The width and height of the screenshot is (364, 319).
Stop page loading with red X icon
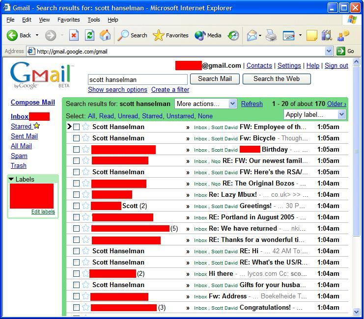(x=74, y=35)
